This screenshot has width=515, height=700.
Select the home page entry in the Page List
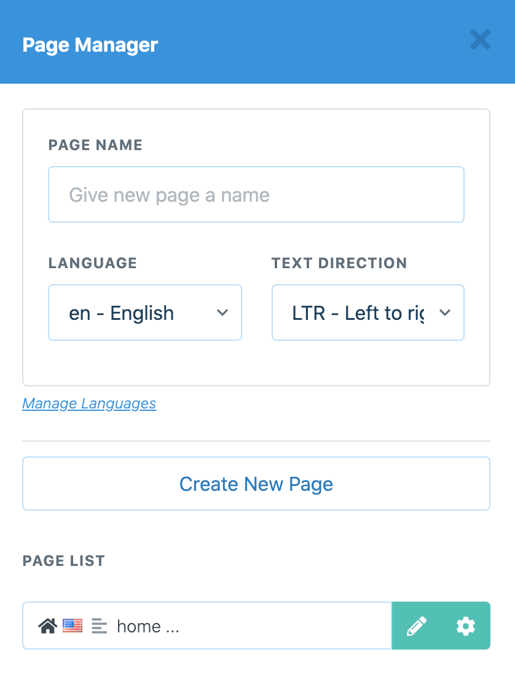point(206,626)
